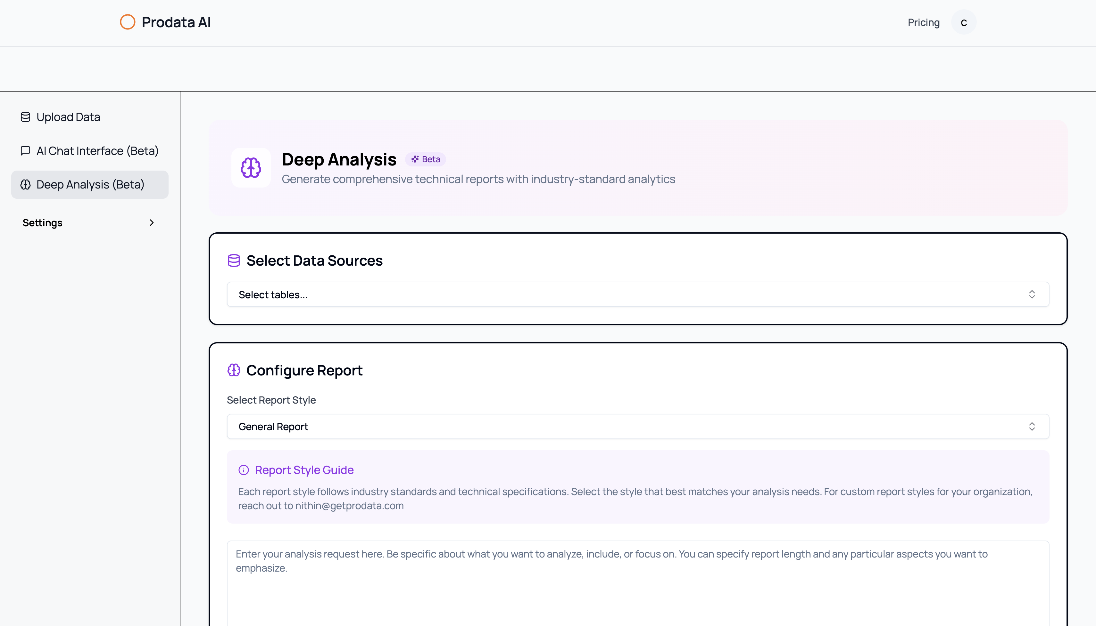Click the Settings label in sidebar

click(x=43, y=223)
